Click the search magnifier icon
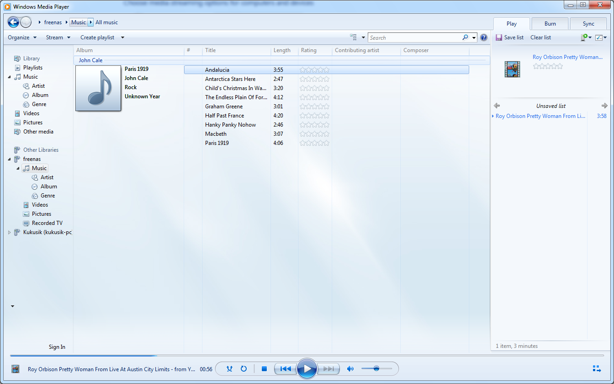 tap(465, 37)
